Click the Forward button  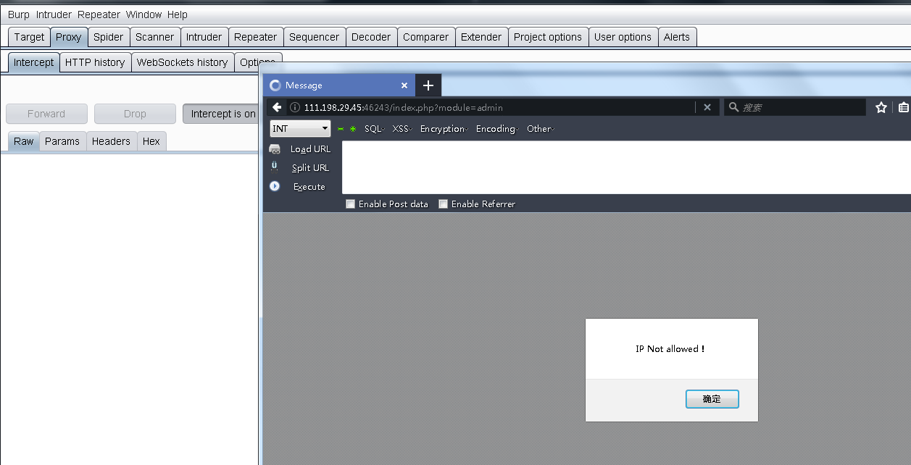(x=46, y=114)
